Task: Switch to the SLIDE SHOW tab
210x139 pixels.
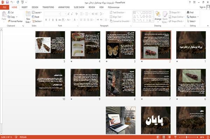Action: 79,7
